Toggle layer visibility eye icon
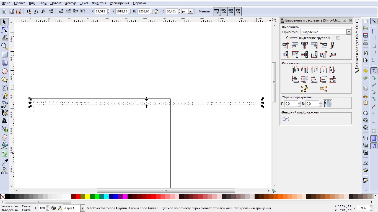Screen dimensions: 378x212 54,208
